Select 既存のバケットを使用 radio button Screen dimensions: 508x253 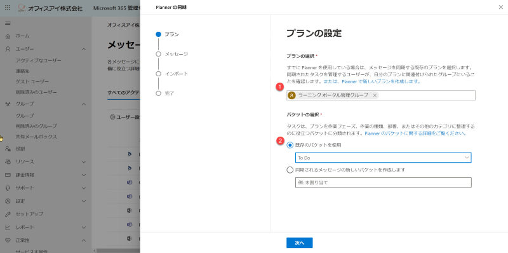coord(290,145)
